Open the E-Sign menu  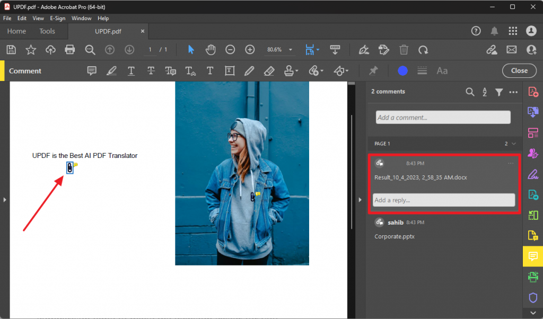coord(57,17)
